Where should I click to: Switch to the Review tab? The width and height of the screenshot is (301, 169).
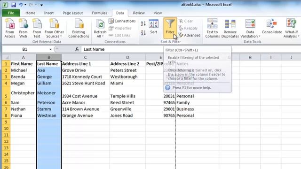(139, 13)
